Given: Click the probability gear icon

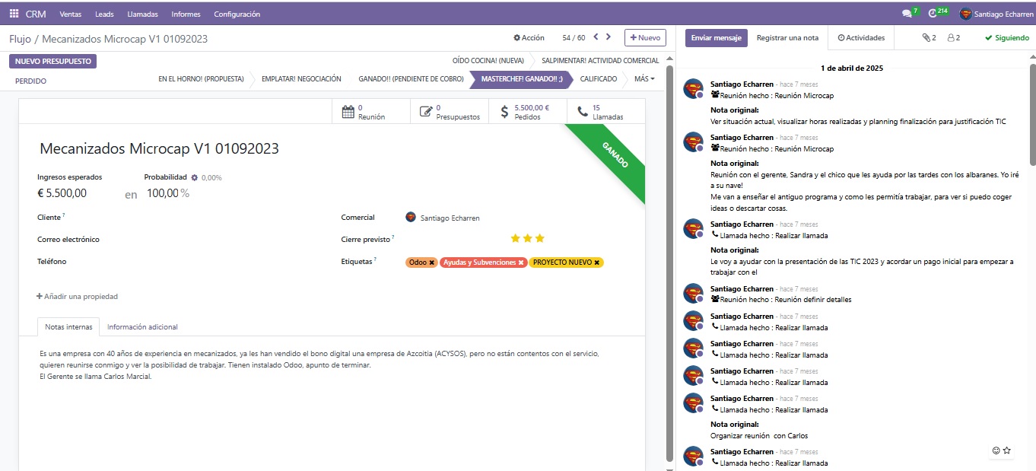Looking at the screenshot, I should [195, 177].
